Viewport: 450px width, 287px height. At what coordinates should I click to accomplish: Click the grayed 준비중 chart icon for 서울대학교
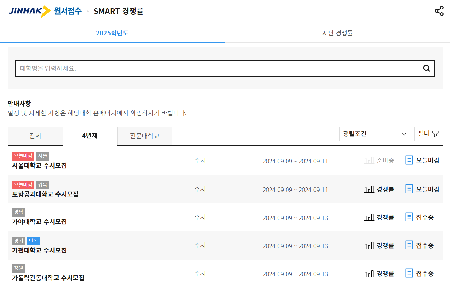click(369, 160)
